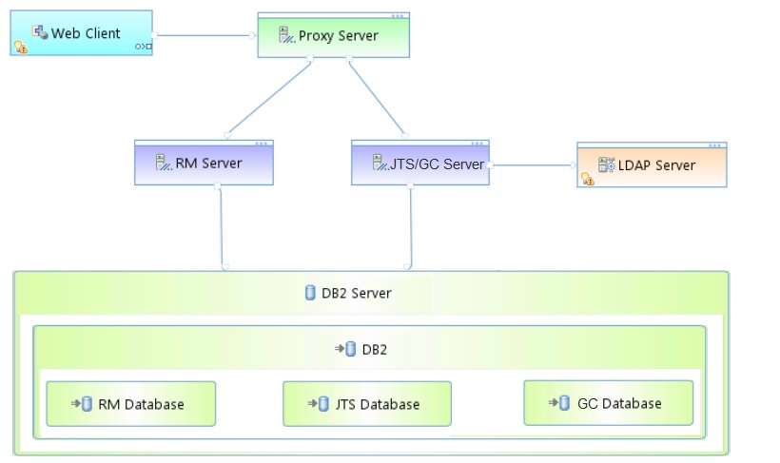Select the JTS/GC Server label

[x=437, y=164]
